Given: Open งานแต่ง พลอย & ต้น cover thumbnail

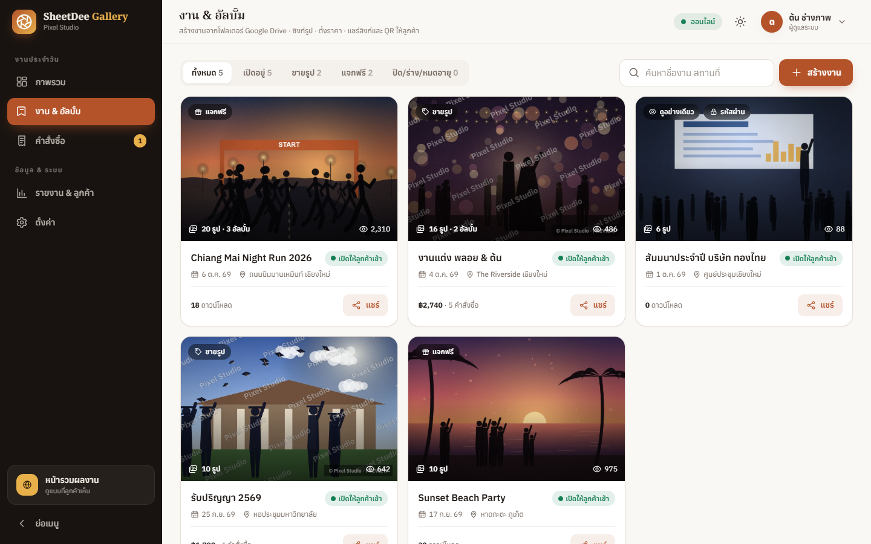Looking at the screenshot, I should click(x=517, y=169).
